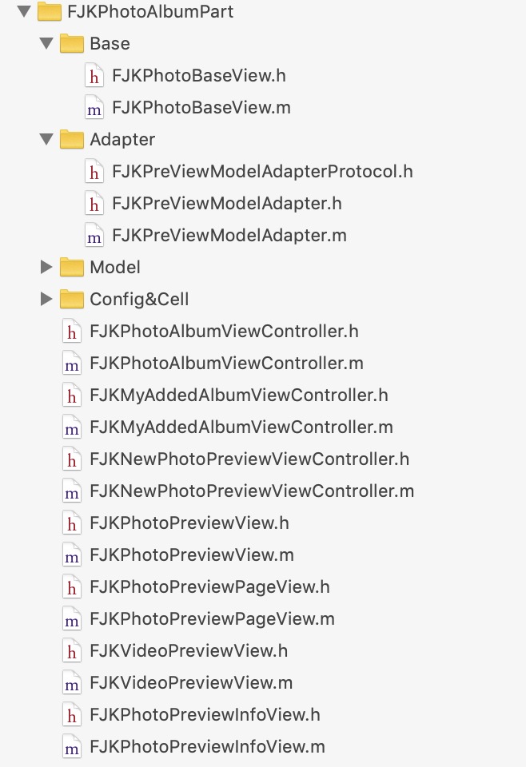Select FJKVideoPreviewView.h header

pos(189,651)
